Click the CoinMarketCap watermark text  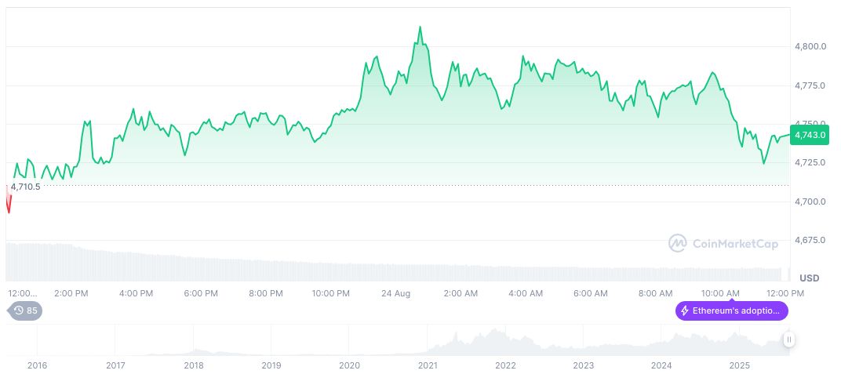coord(735,244)
